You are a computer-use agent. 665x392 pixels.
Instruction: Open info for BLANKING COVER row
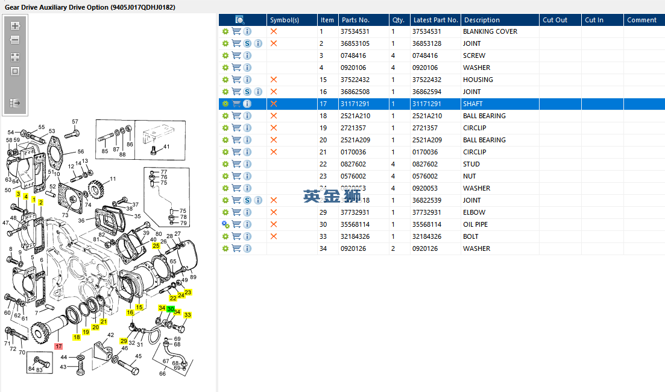[x=247, y=31]
